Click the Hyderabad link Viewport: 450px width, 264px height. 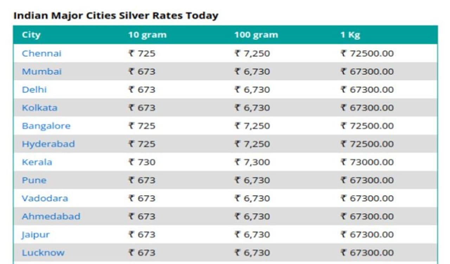pyautogui.click(x=48, y=144)
